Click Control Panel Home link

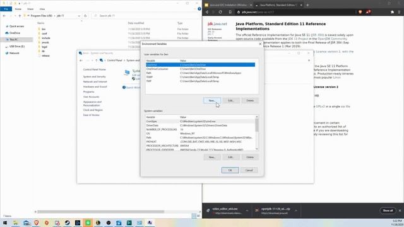tap(94, 69)
